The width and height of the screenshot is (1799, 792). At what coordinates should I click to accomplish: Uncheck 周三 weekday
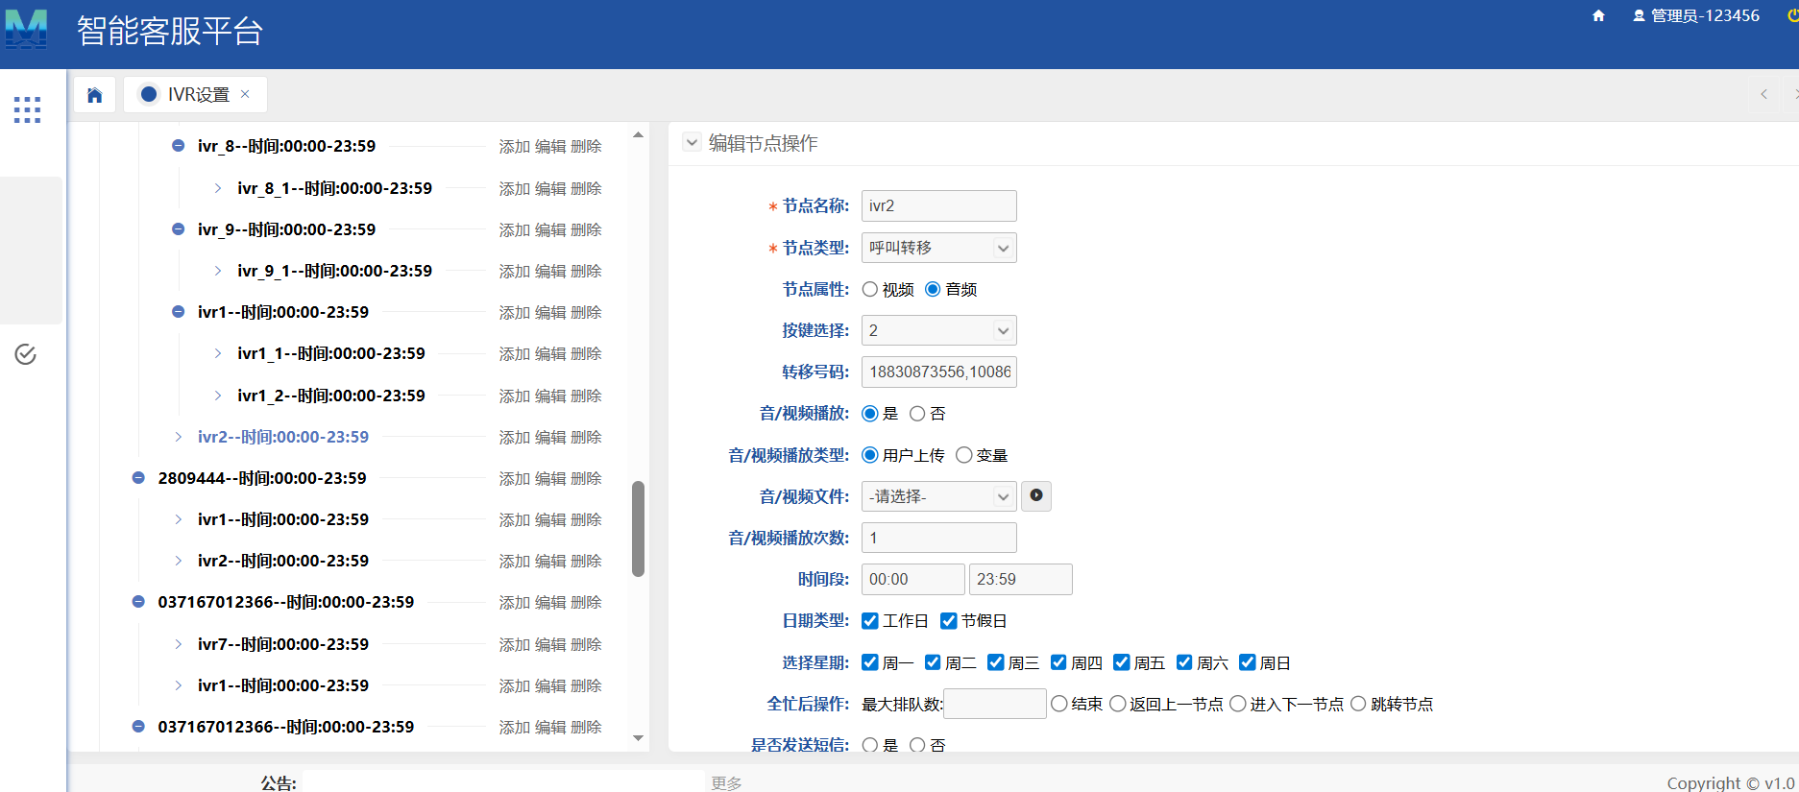(996, 662)
